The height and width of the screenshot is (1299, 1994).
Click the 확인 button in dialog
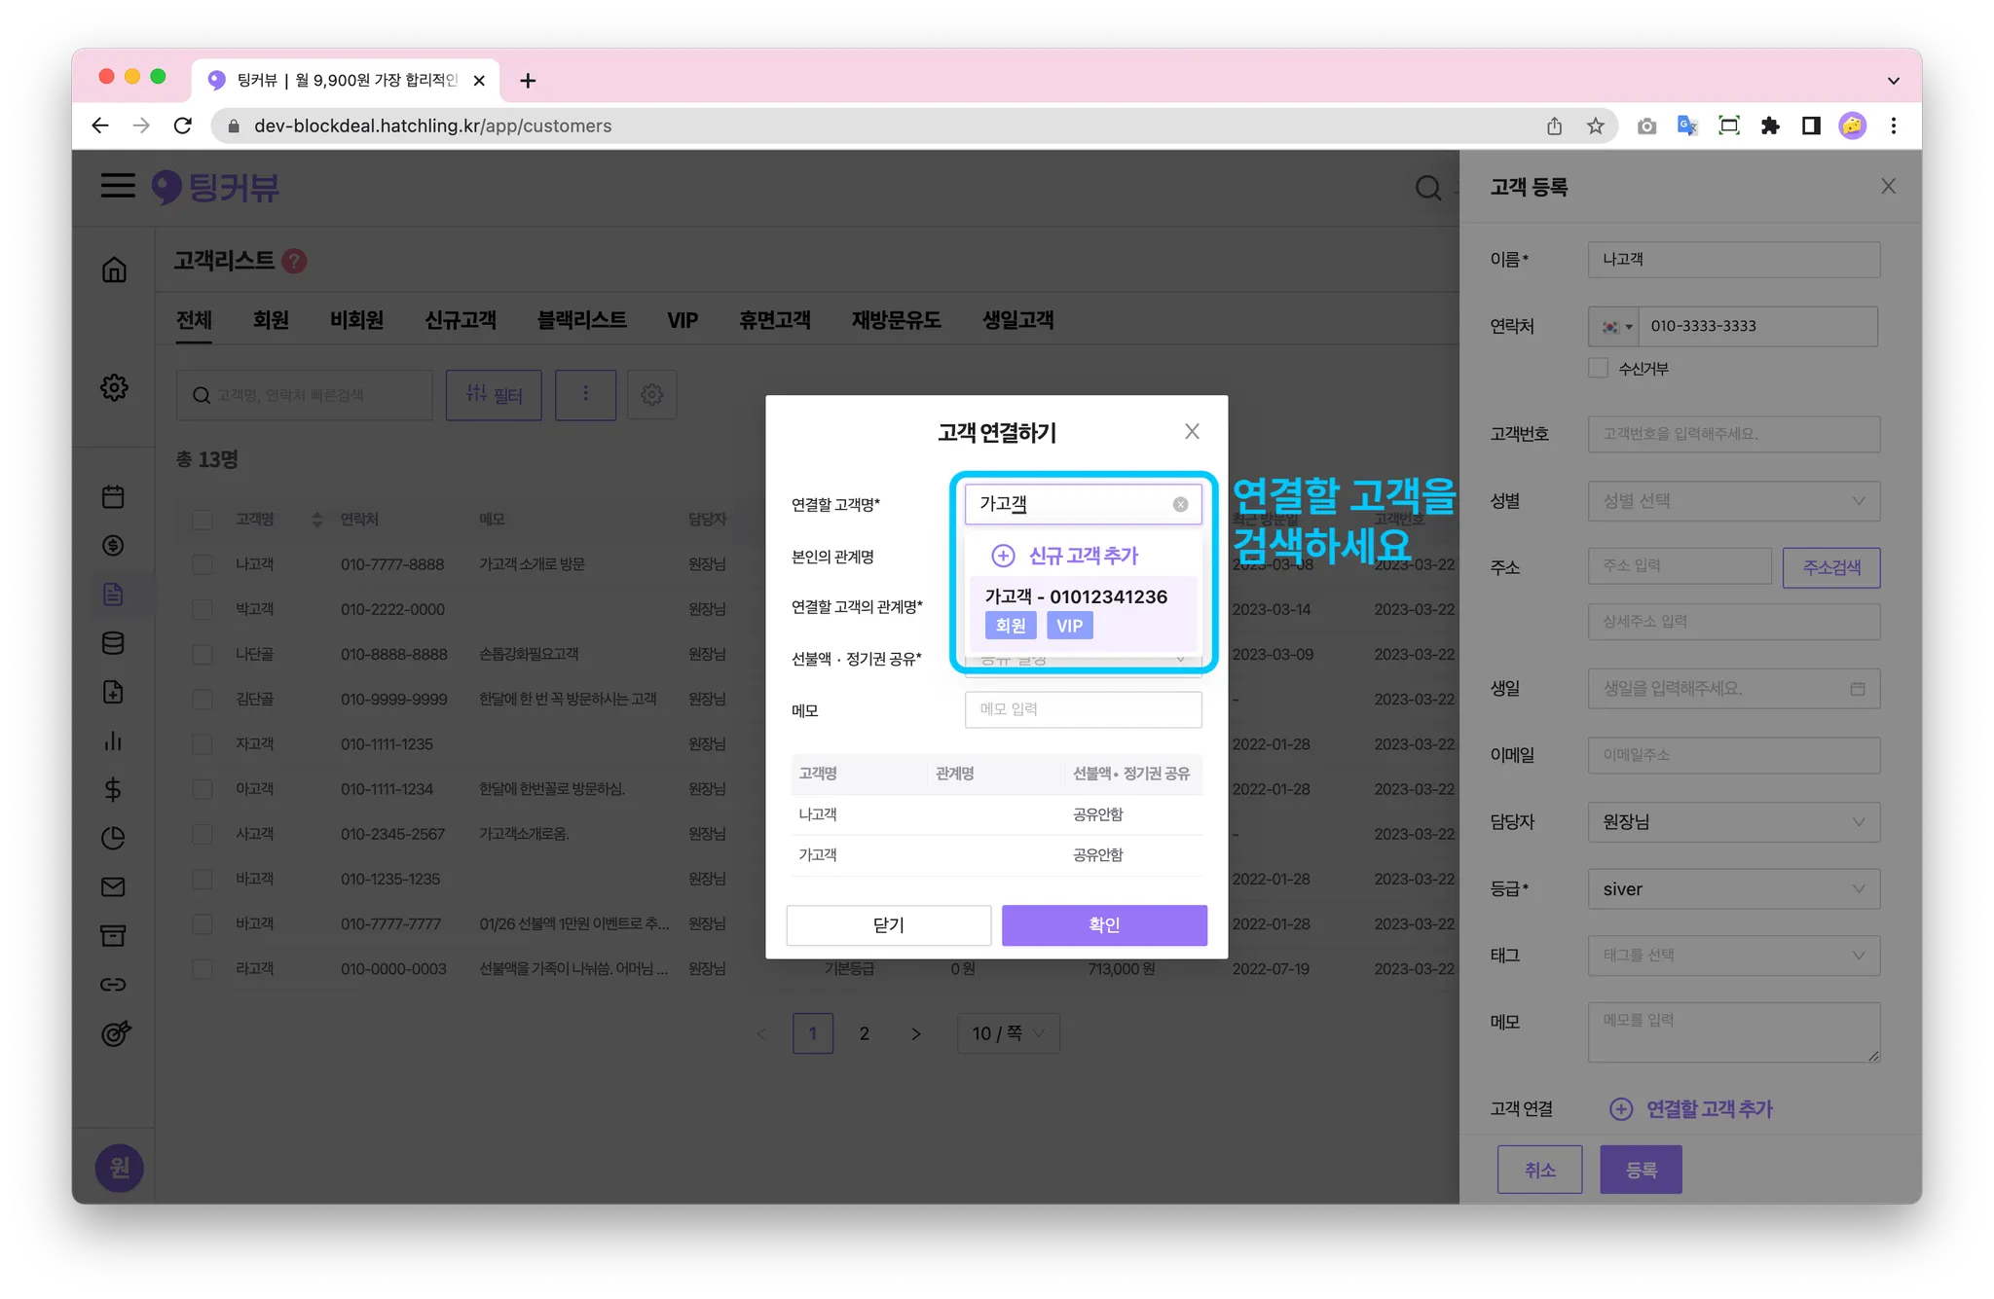click(1104, 924)
